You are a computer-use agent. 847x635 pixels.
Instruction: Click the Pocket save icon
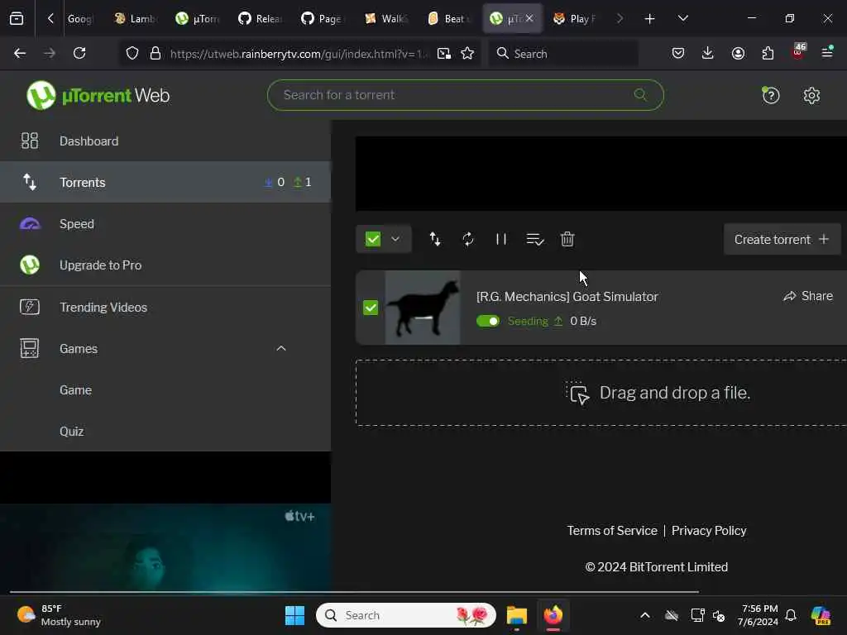[x=678, y=53]
